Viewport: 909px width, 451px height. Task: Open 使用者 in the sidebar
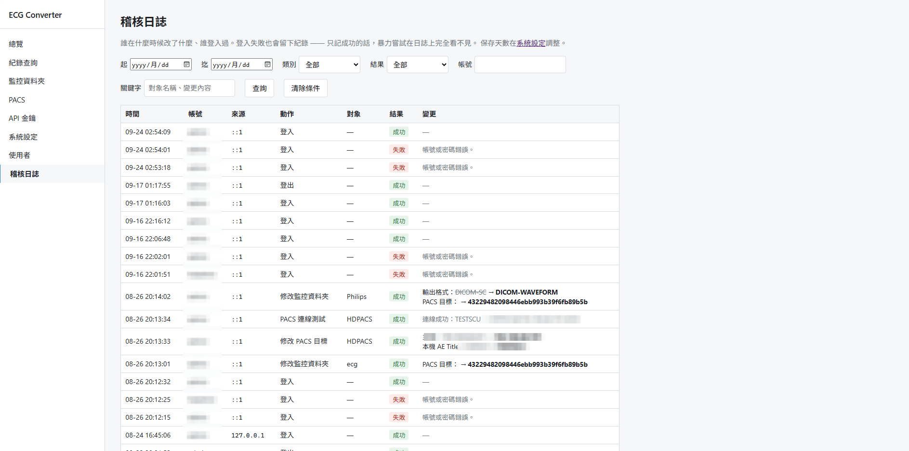point(52,155)
